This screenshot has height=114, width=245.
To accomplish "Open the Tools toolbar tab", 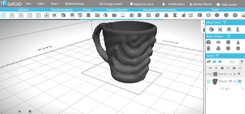I will point(215,10).
